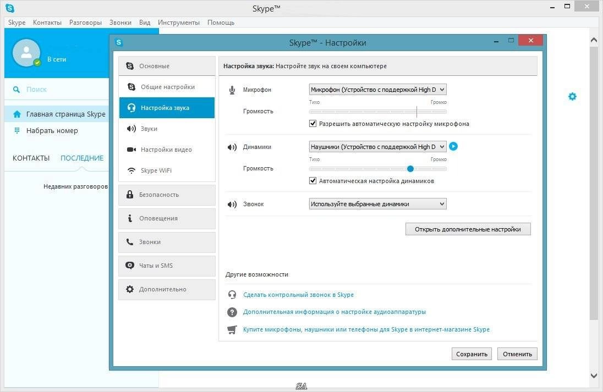Click the Skype logo in main window title bar

(x=10, y=7)
